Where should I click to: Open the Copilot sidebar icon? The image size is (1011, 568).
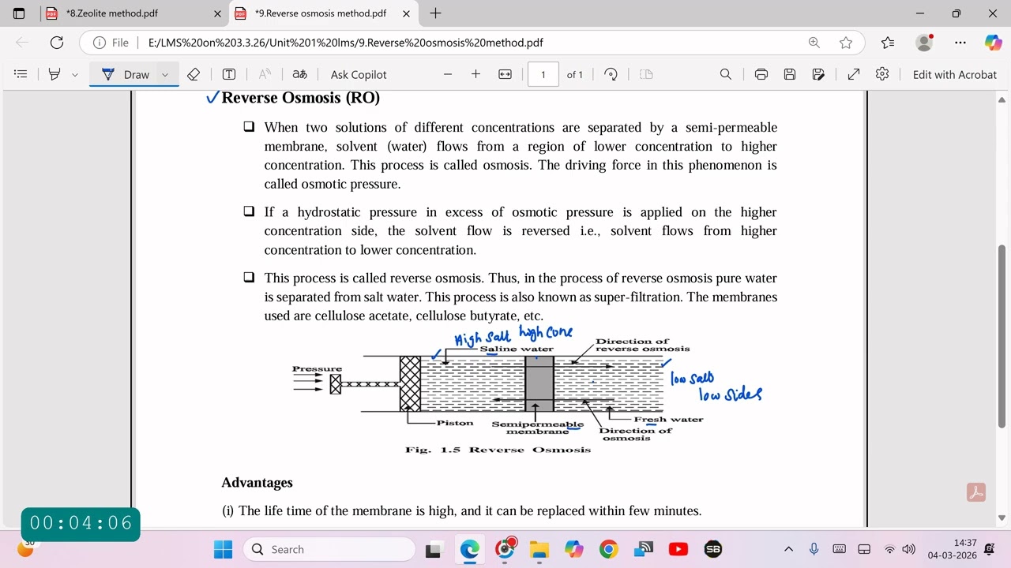point(993,43)
